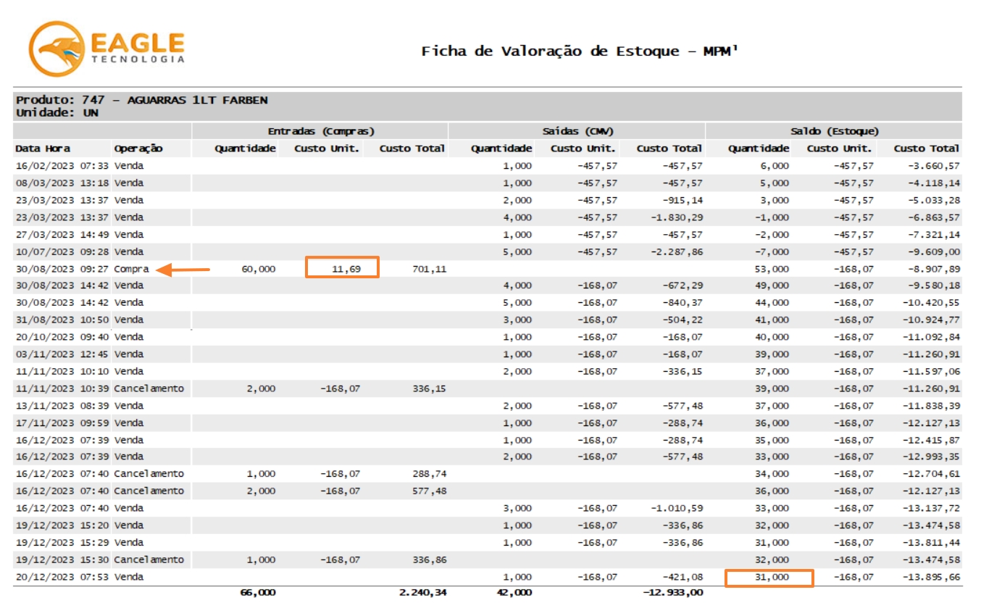Select the Saldo (Estoque) group header
The image size is (981, 616).
[834, 131]
